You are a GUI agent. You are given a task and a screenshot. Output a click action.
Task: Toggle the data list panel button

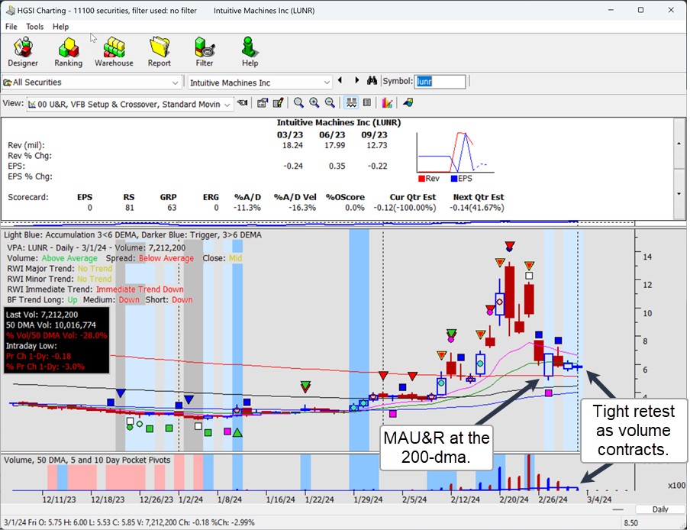coord(367,103)
